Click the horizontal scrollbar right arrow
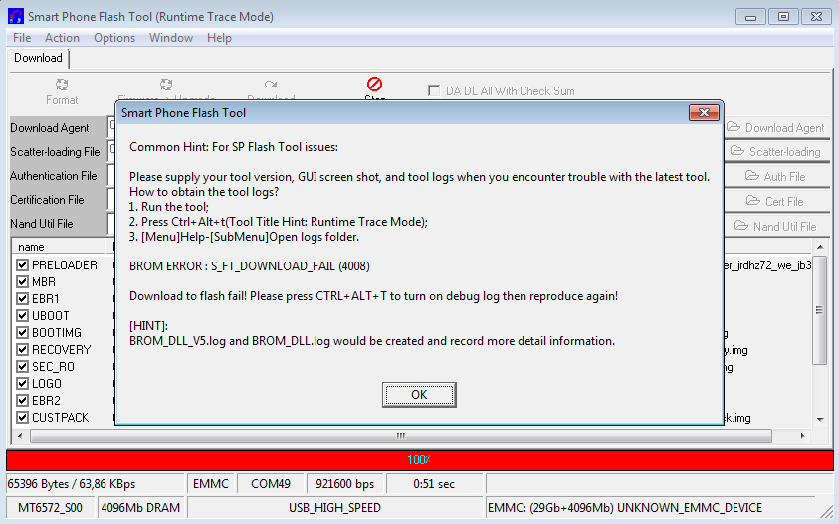Screen dimensions: 839x524 point(802,436)
